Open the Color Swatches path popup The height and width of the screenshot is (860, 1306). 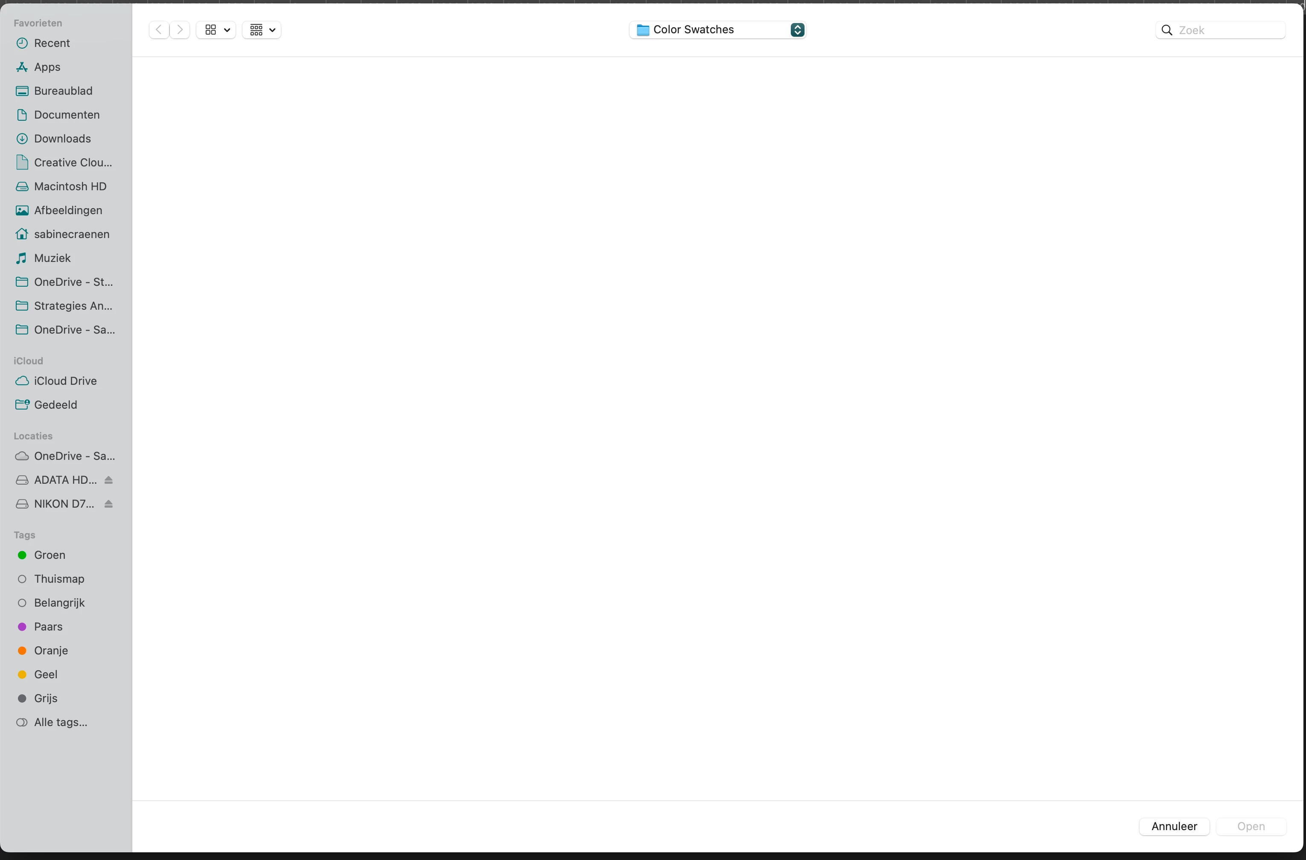(x=717, y=29)
